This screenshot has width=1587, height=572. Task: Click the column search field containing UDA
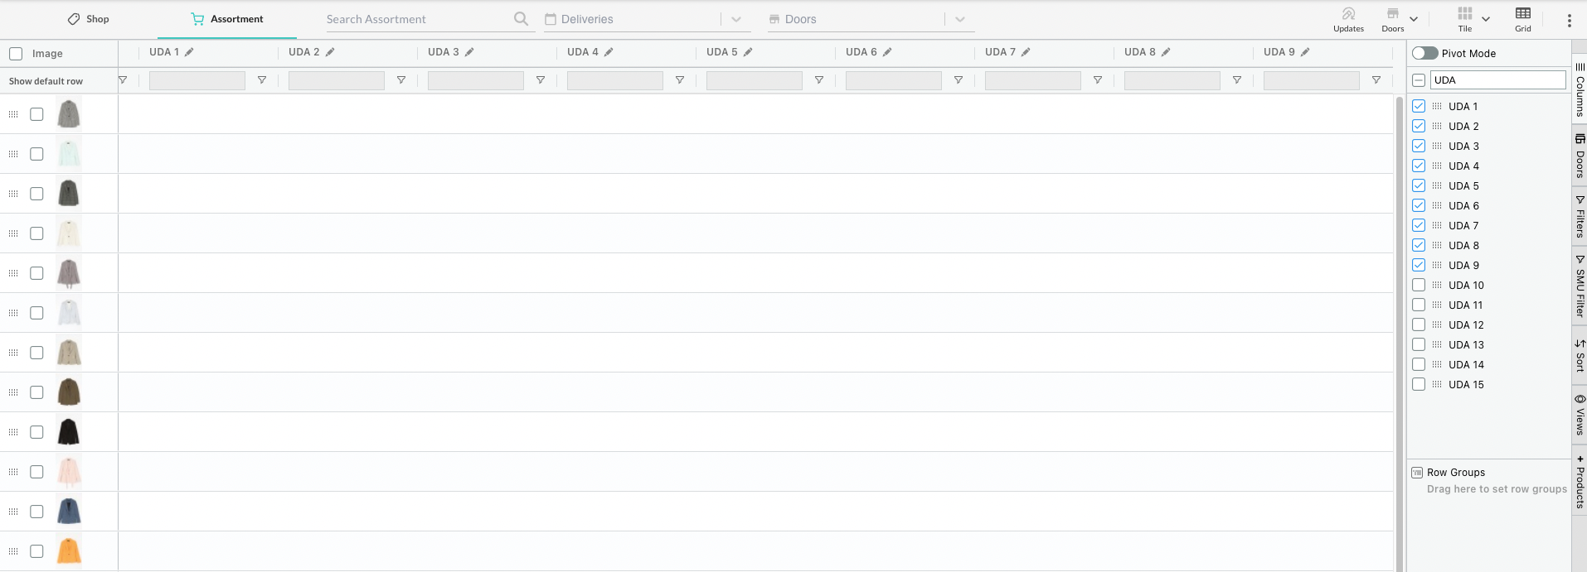click(1497, 80)
